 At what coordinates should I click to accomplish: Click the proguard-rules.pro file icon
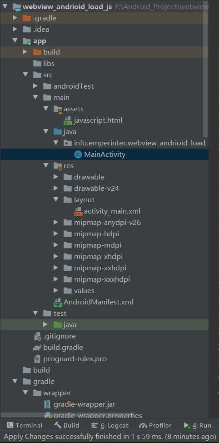click(x=37, y=359)
